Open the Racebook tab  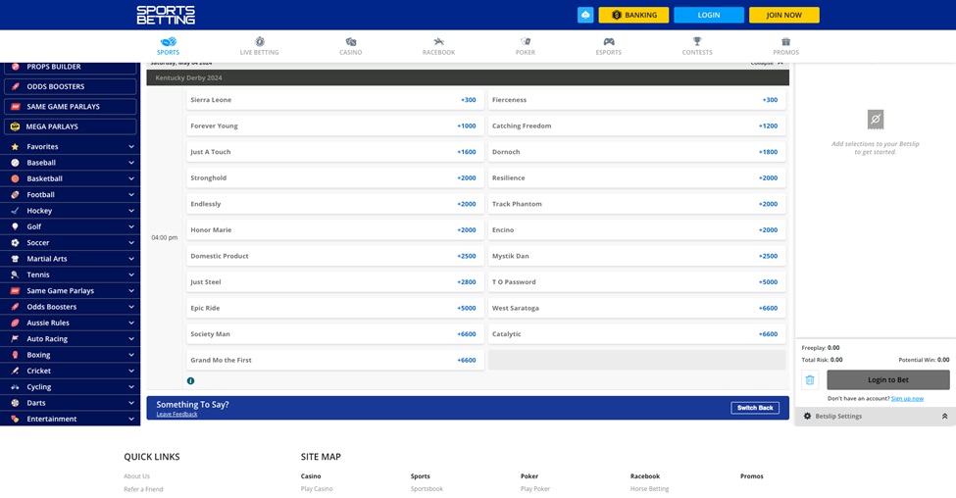pos(438,46)
